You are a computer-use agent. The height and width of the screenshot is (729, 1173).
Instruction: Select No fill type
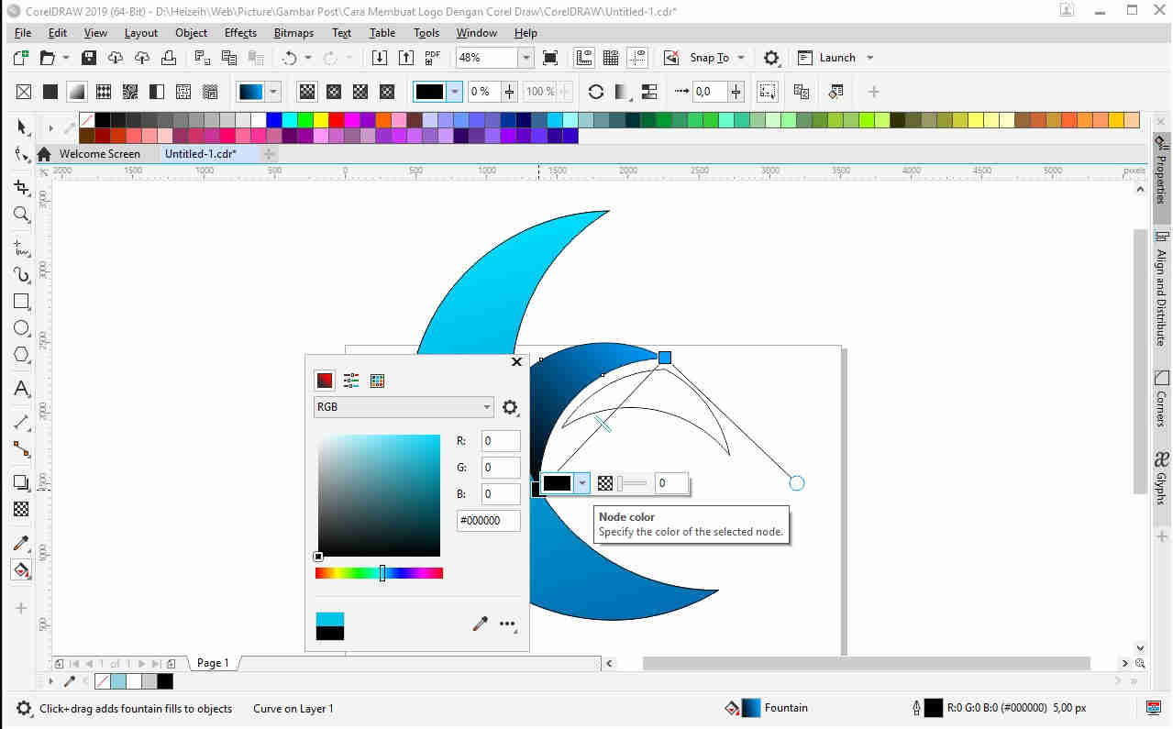[x=24, y=92]
